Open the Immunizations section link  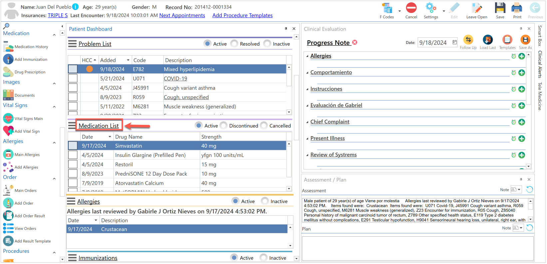point(98,258)
